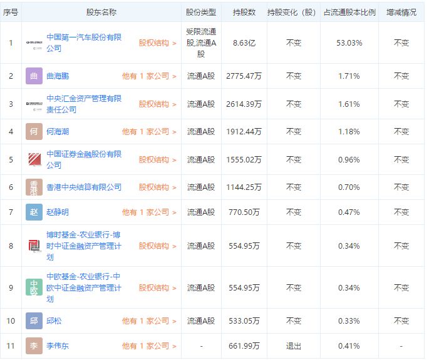View 股权结构 for 香港中央结算有限公司
This screenshot has height=363, width=429.
click(158, 187)
